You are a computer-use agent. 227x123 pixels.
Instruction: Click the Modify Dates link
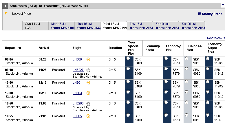pos(212,14)
